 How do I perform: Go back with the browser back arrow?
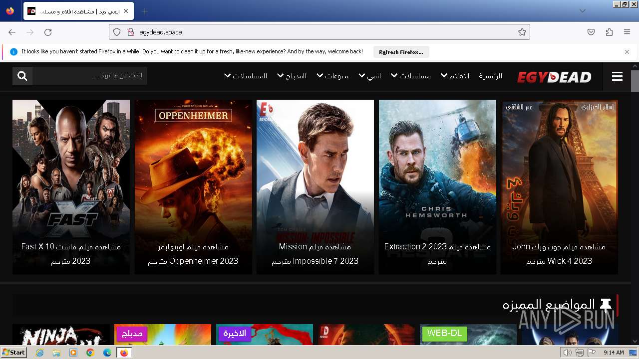12,32
